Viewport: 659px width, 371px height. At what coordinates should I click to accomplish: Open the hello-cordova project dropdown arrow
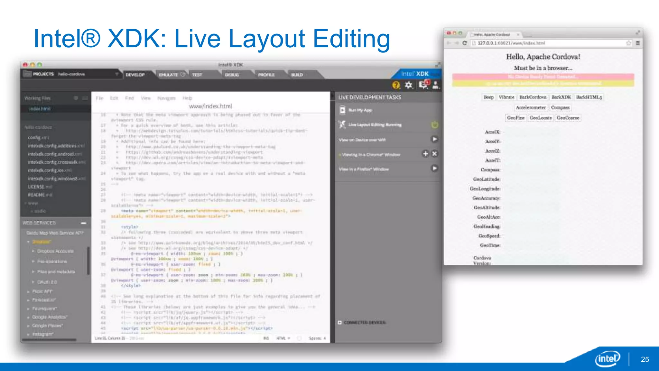pyautogui.click(x=117, y=74)
